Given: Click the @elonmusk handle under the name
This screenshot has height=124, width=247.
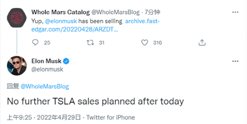Looking at the screenshot, I should [x=47, y=69].
